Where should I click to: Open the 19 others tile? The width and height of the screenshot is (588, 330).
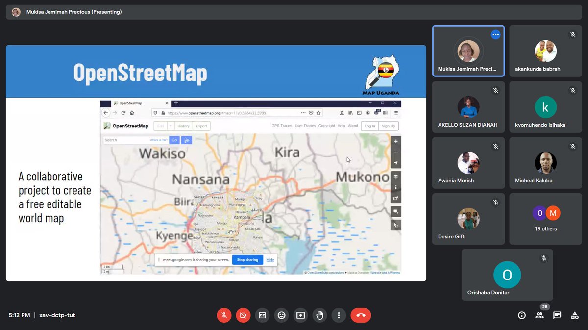(545, 219)
